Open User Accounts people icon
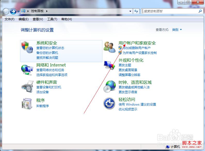The image size is (205, 151). (109, 47)
